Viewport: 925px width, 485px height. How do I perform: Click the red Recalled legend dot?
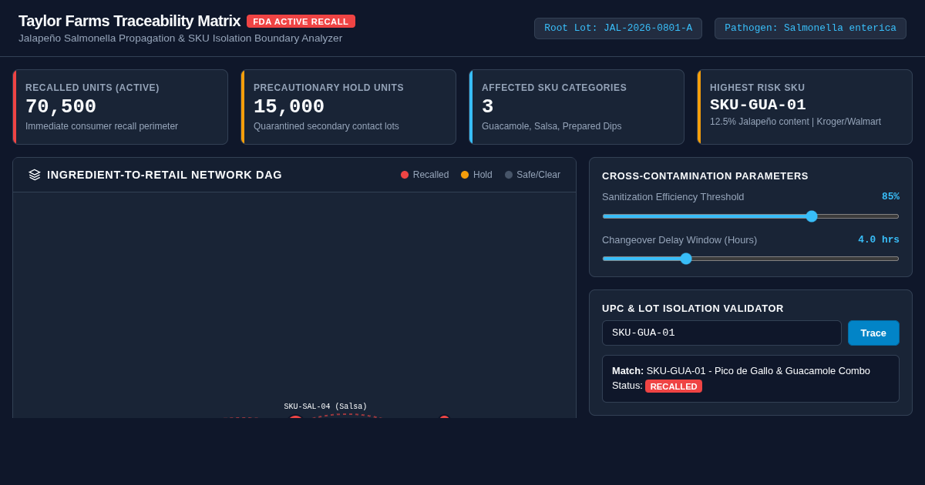tap(405, 175)
